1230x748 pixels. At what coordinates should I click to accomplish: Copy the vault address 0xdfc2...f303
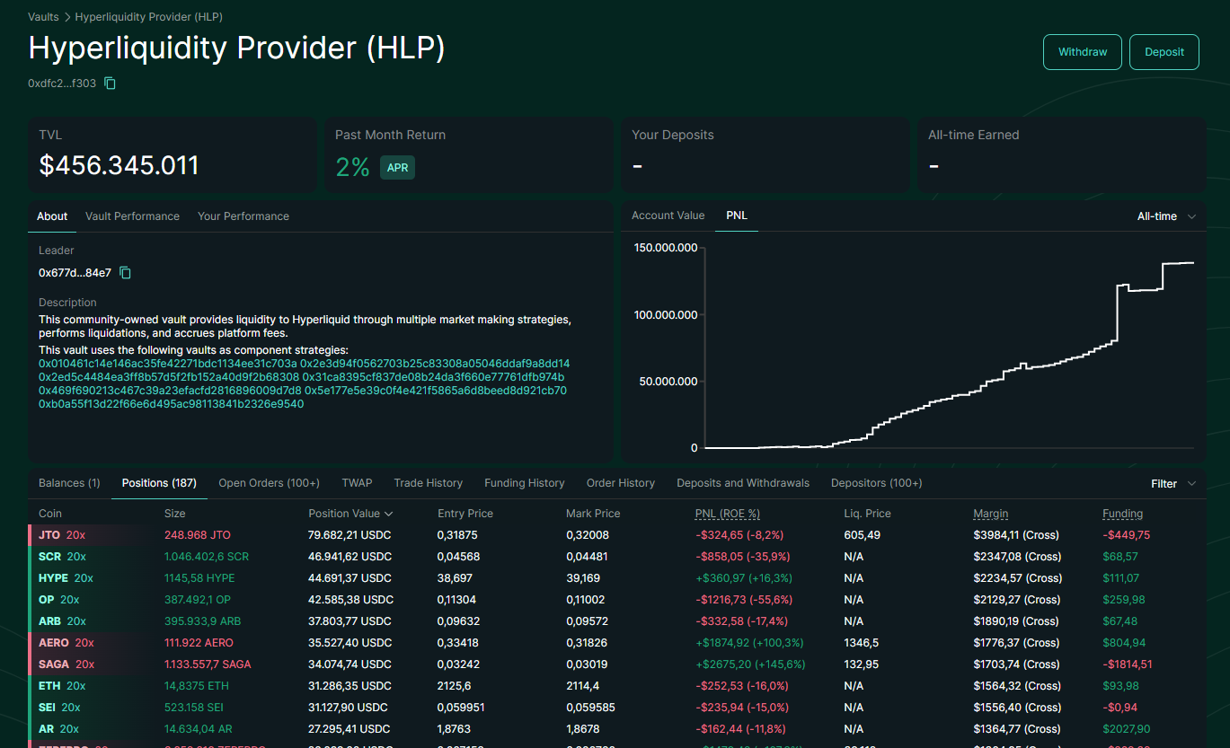[111, 84]
